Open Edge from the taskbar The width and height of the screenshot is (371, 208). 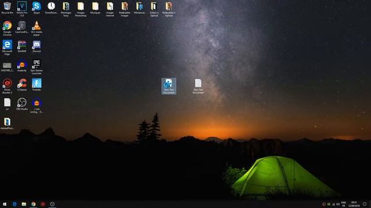[14, 204]
